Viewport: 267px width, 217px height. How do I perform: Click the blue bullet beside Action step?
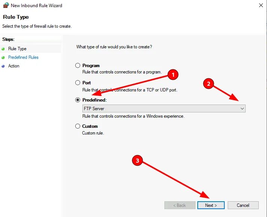point(3,66)
